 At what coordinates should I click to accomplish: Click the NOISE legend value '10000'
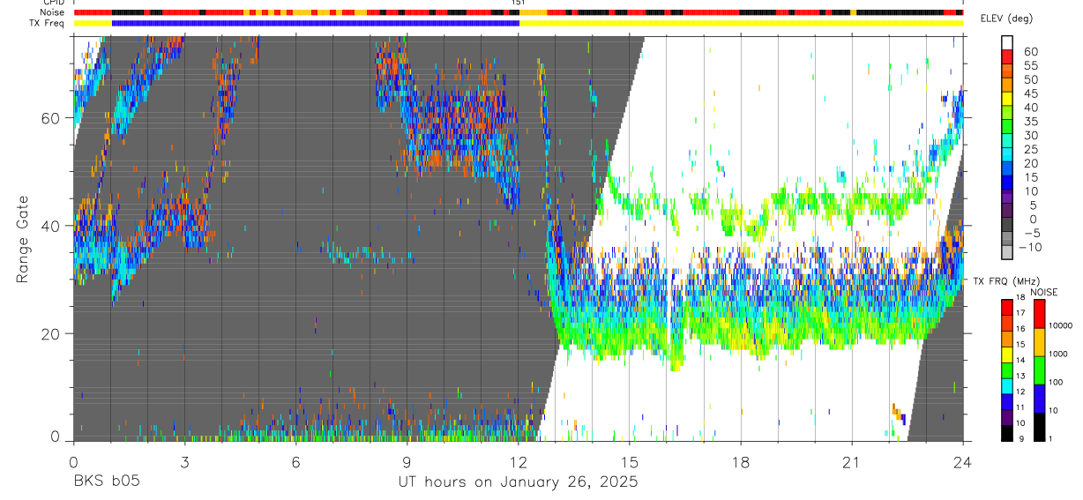(1059, 325)
